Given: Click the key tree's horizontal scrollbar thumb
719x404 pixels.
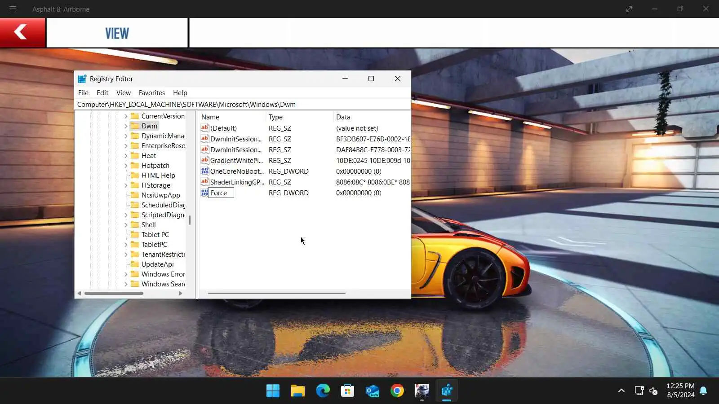Looking at the screenshot, I should (x=114, y=294).
